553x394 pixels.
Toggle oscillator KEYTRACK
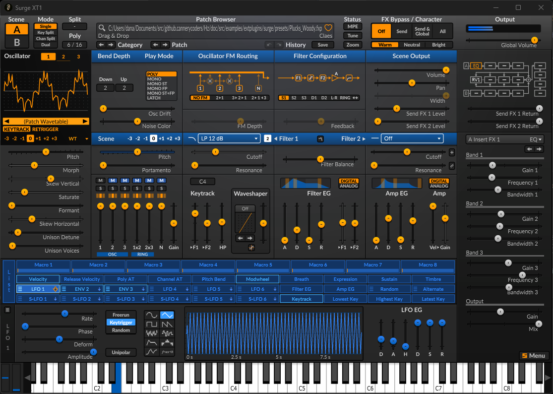point(16,130)
